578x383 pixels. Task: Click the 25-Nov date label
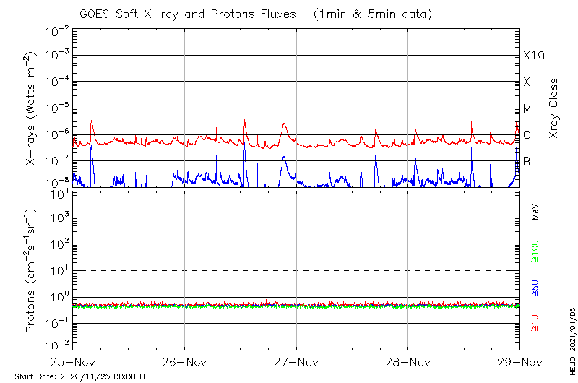coord(74,362)
